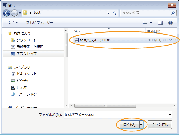Click the キャンセル button

coord(160,125)
